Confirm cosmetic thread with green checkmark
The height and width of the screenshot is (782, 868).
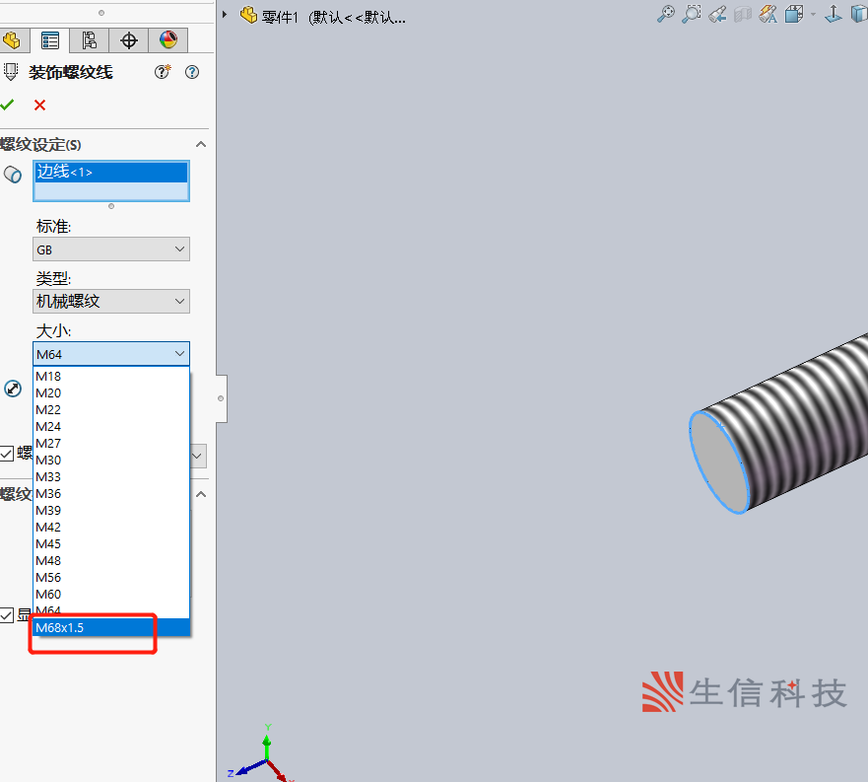coord(7,105)
